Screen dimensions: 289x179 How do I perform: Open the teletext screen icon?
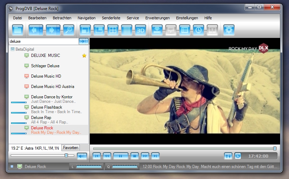pyautogui.click(x=212, y=30)
